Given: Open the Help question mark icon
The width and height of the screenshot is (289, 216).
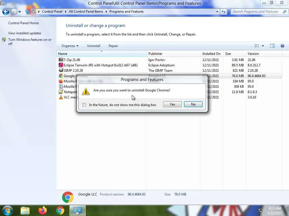Looking at the screenshot, I should tap(282, 46).
